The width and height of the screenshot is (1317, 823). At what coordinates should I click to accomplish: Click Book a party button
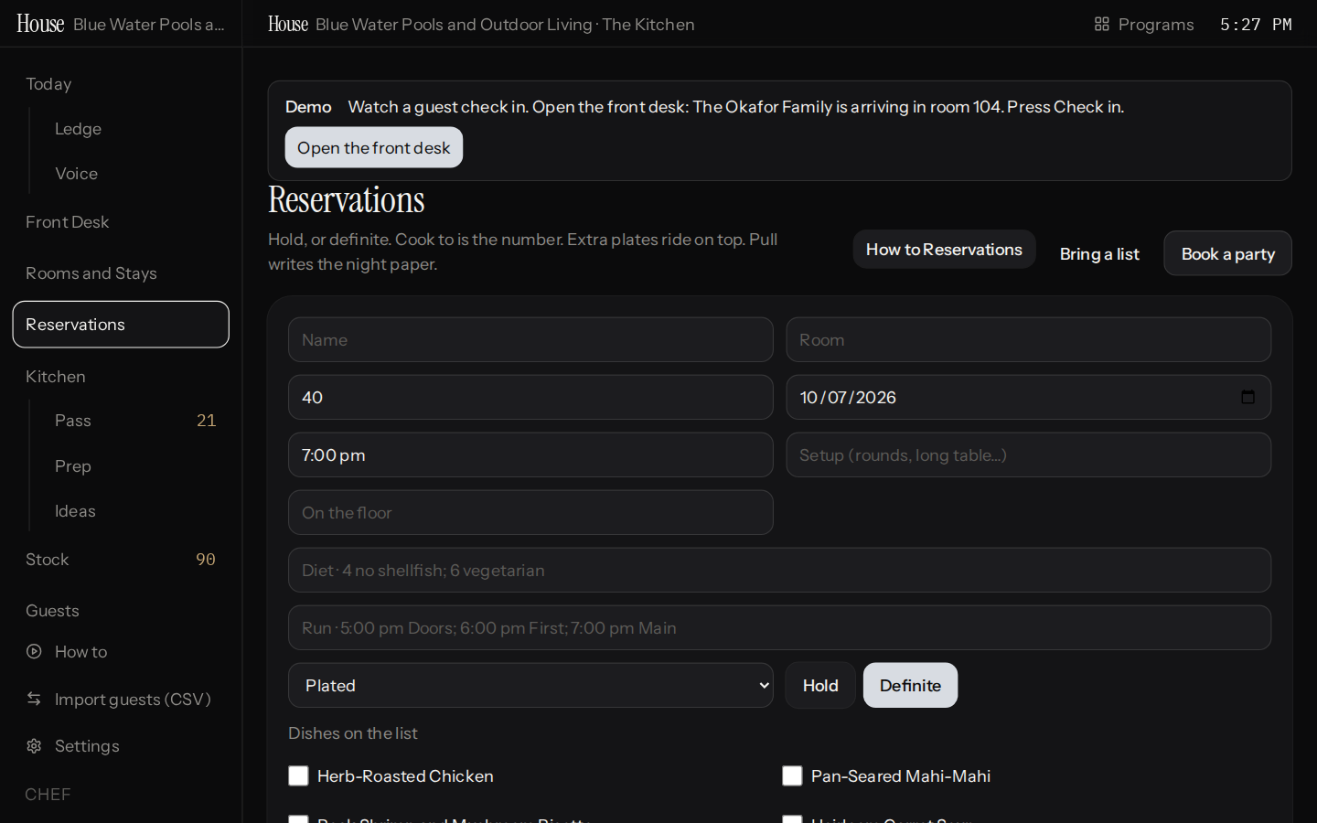point(1227,253)
